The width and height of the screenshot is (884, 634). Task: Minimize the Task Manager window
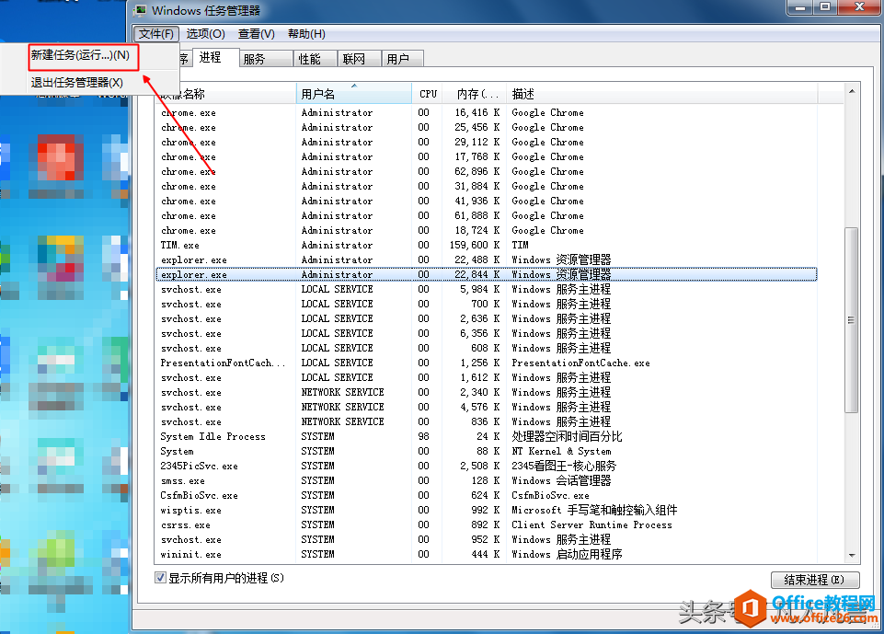(800, 7)
